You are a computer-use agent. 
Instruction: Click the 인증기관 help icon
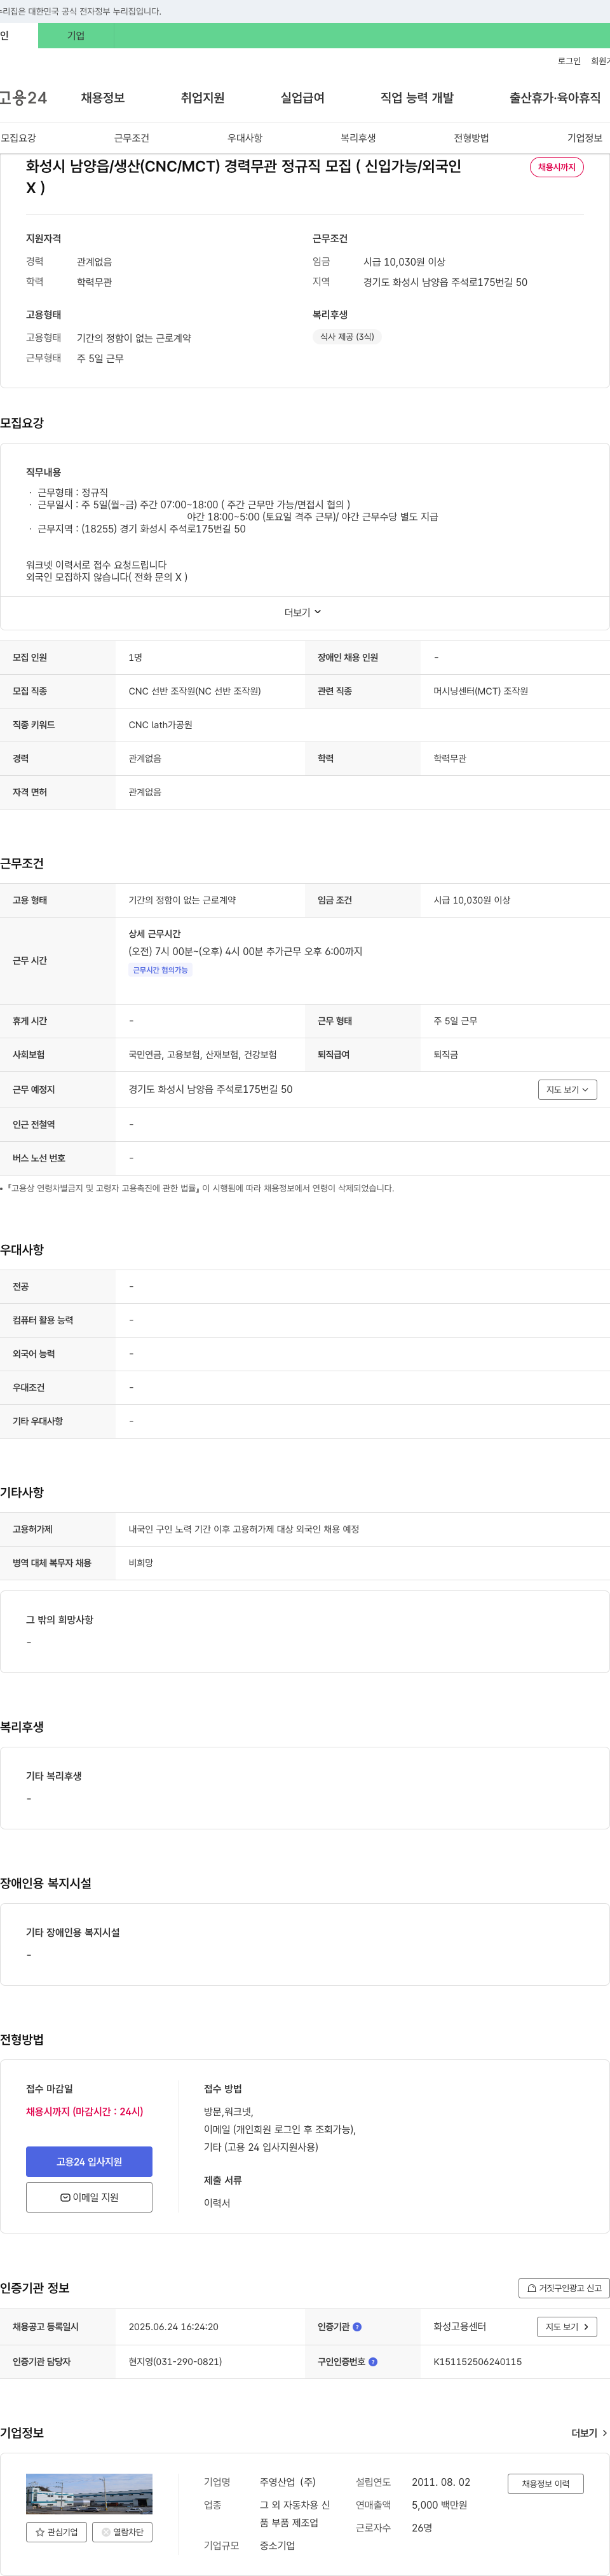(x=357, y=2326)
